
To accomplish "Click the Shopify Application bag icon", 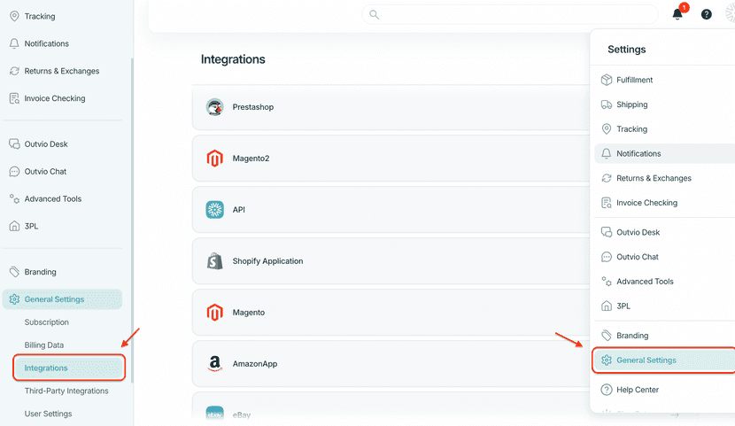I will click(x=214, y=261).
